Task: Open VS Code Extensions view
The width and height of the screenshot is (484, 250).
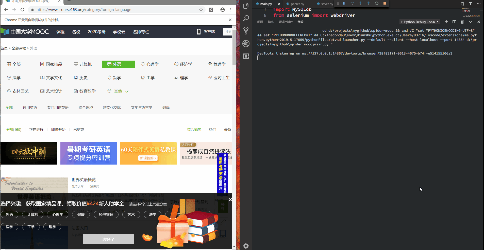Action: point(246,56)
